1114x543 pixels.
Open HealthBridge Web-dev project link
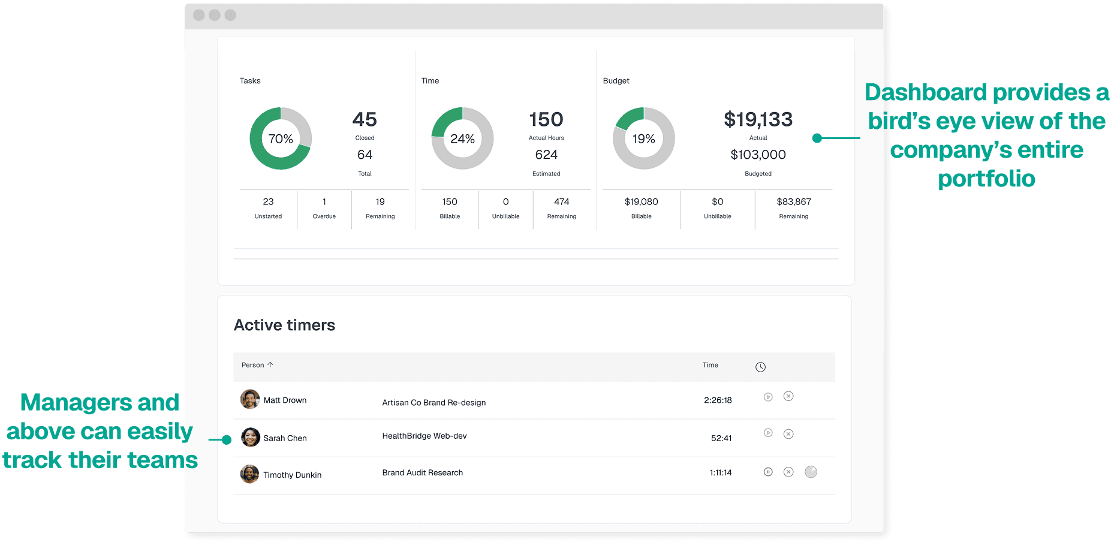(424, 436)
